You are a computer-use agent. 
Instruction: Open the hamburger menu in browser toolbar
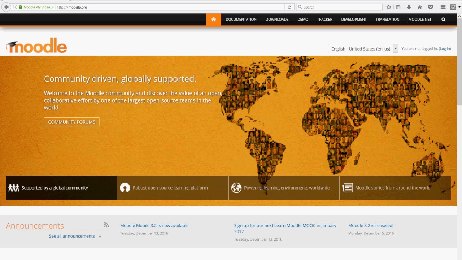443,7
